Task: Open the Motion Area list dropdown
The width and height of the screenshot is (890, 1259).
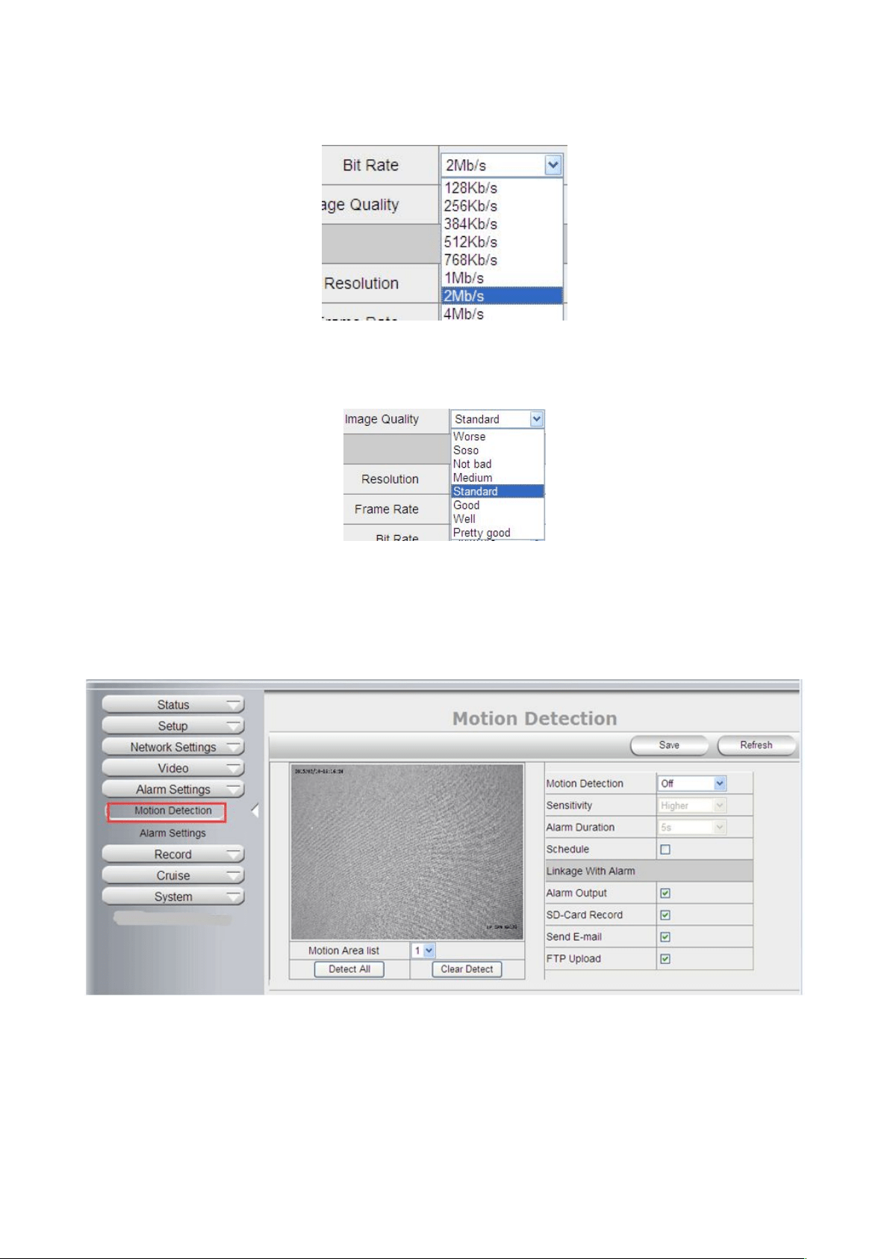Action: pos(424,950)
